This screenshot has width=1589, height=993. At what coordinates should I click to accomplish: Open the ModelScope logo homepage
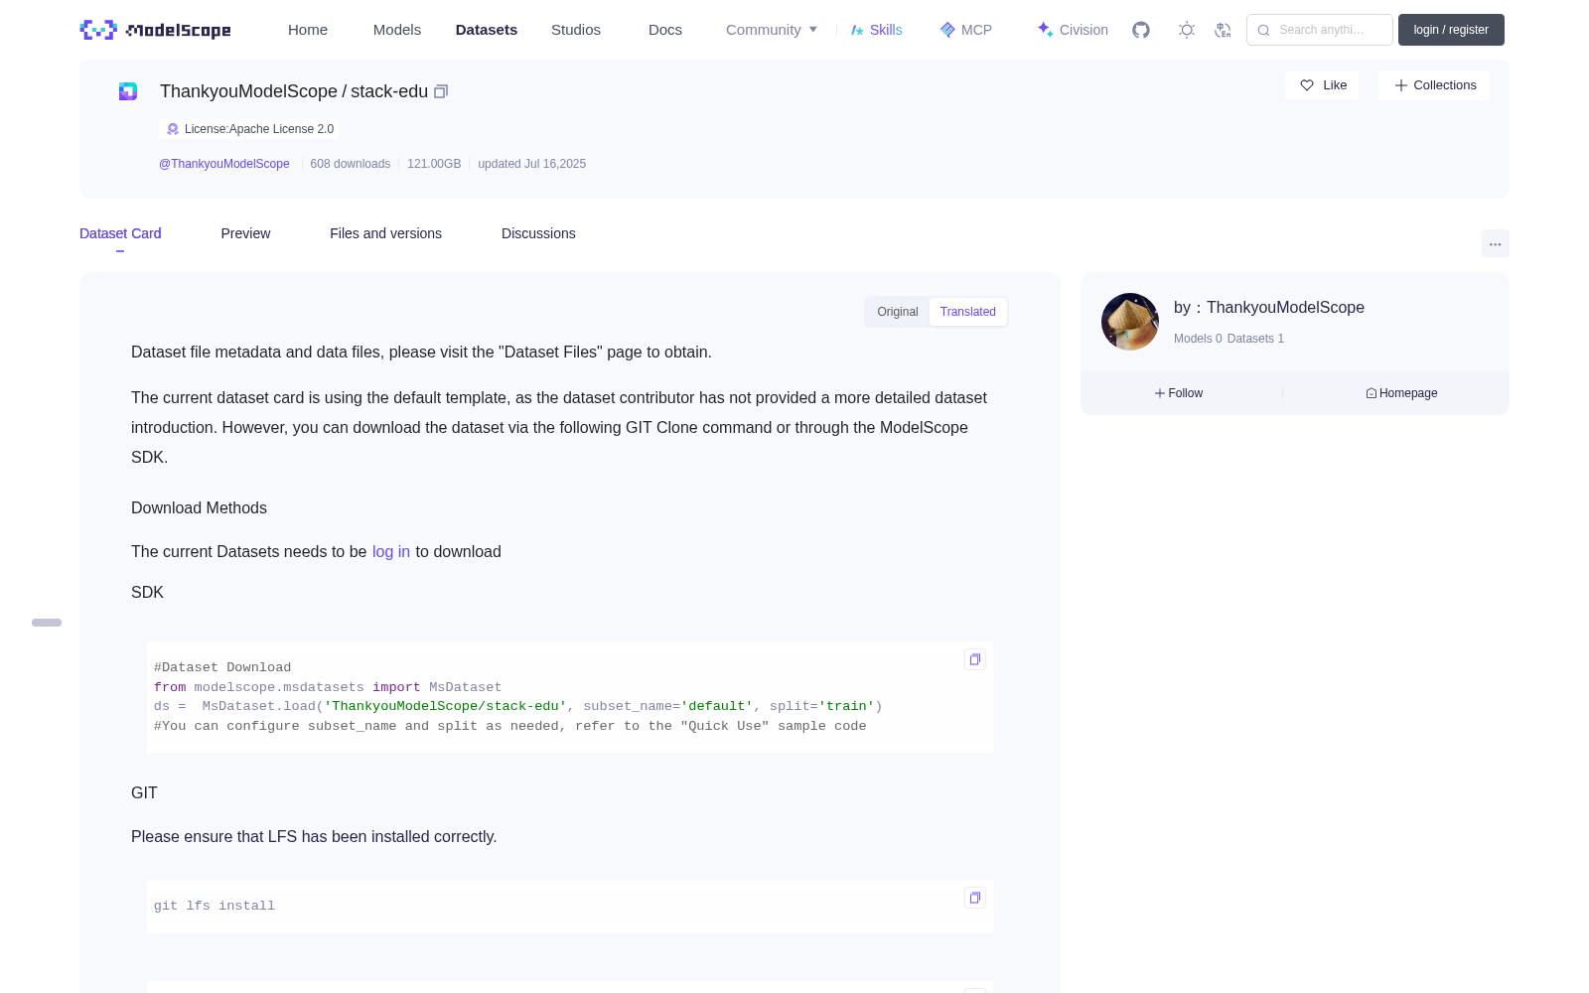coord(156,30)
